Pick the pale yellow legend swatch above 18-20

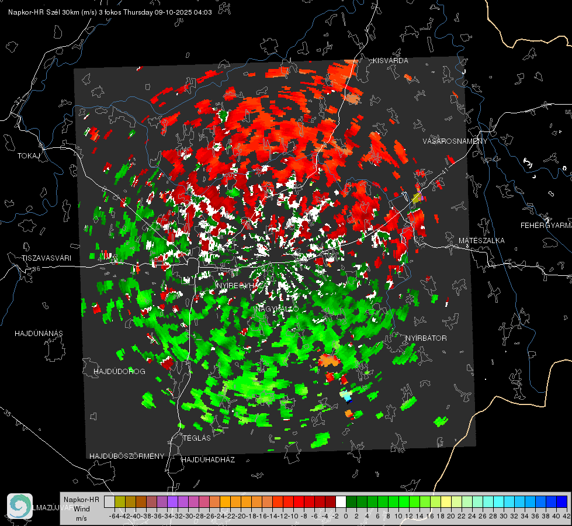click(446, 501)
